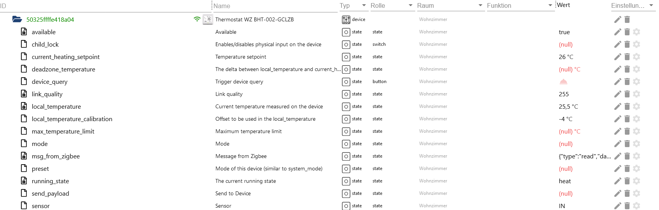Open gear settings for the sensor state
The image size is (659, 210).
636,206
